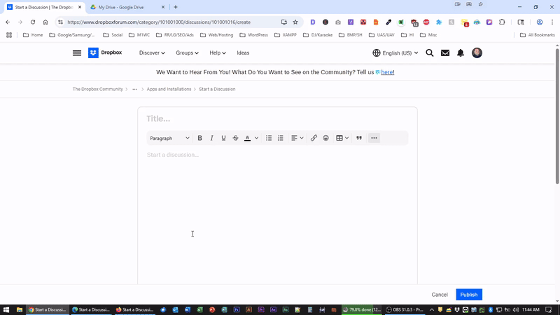This screenshot has height=315, width=560.
Task: Open the messages envelope icon
Action: coord(445,52)
